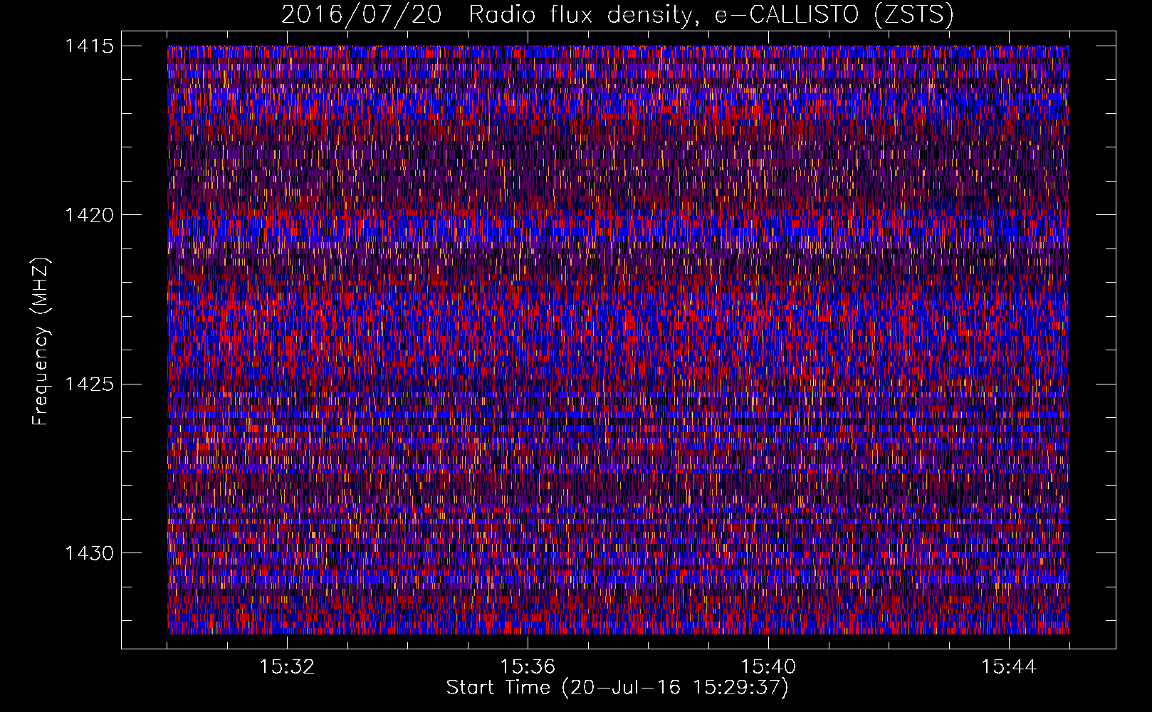
Task: Click the '1425' frequency axis label
Action: click(89, 384)
